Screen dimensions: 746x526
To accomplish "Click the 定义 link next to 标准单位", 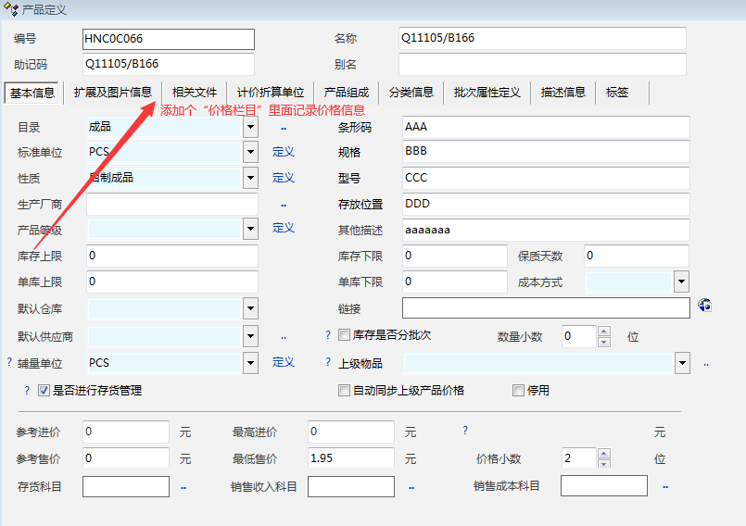I will point(283,152).
